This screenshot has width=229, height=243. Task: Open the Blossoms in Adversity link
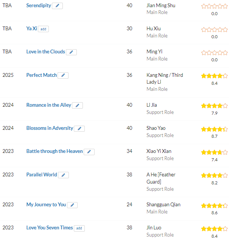pos(50,128)
